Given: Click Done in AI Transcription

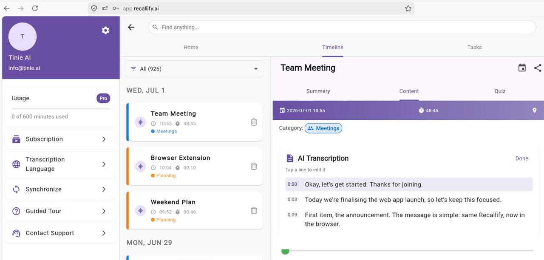Looking at the screenshot, I should [522, 158].
